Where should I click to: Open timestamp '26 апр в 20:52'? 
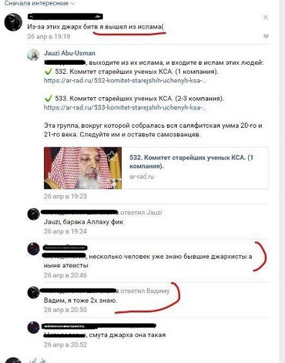pyautogui.click(x=65, y=345)
